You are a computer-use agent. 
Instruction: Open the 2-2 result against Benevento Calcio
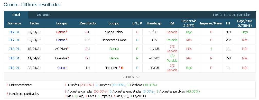[88, 40]
